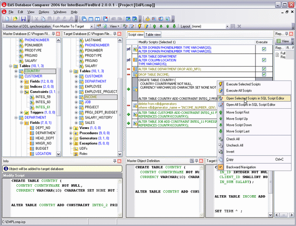Collapse CUSTOMER table in master tree
This screenshot has height=226, width=296.
coord(16,76)
